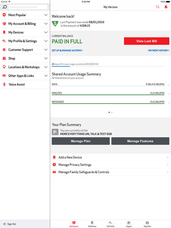The image size is (171, 228).
Task: Click the Voice Assist microphone icon
Action: 4,84
